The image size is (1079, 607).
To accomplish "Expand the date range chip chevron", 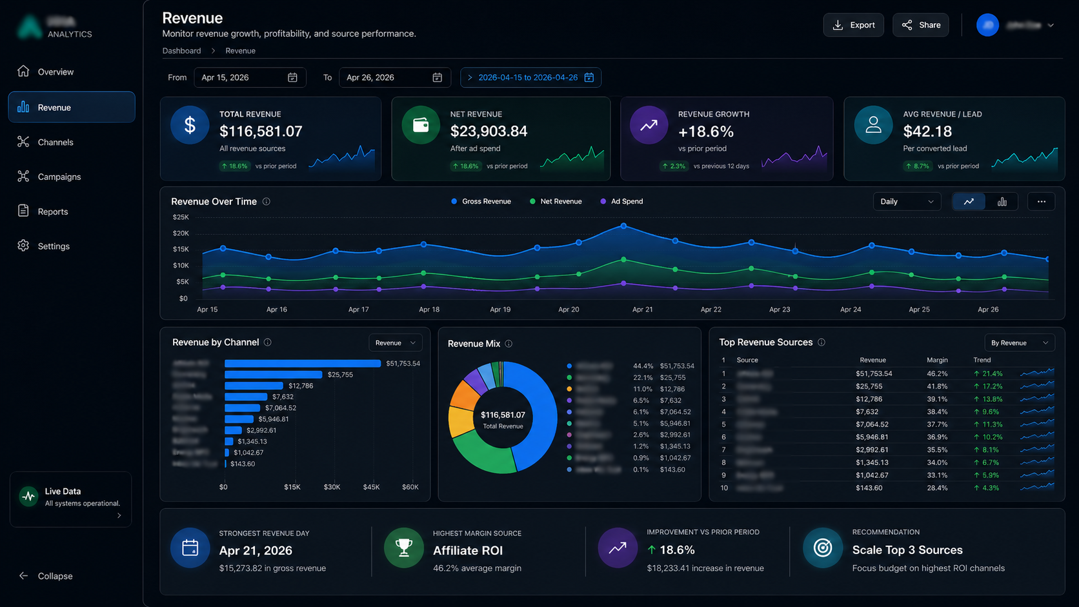I will pyautogui.click(x=470, y=77).
